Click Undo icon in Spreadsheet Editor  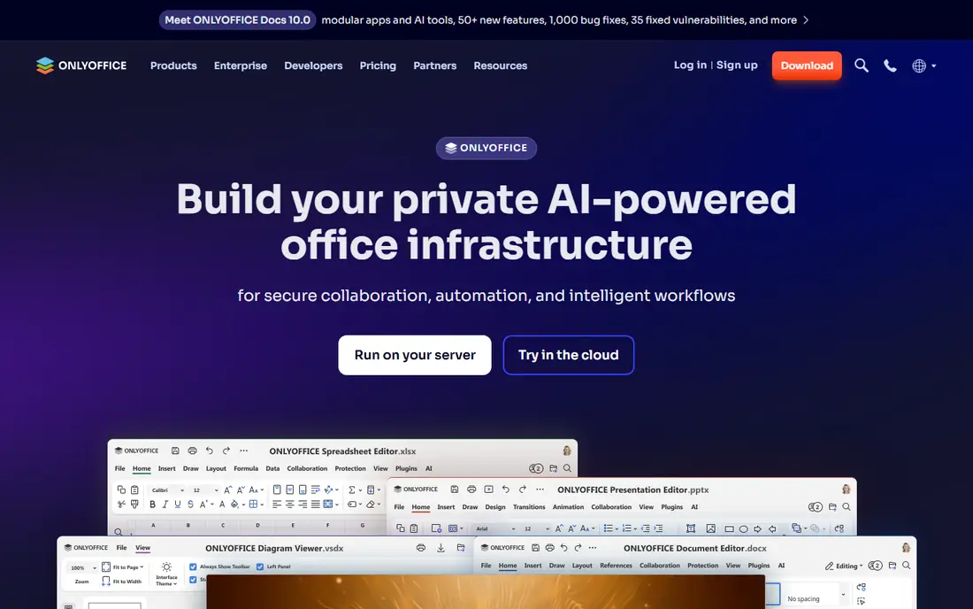[209, 451]
